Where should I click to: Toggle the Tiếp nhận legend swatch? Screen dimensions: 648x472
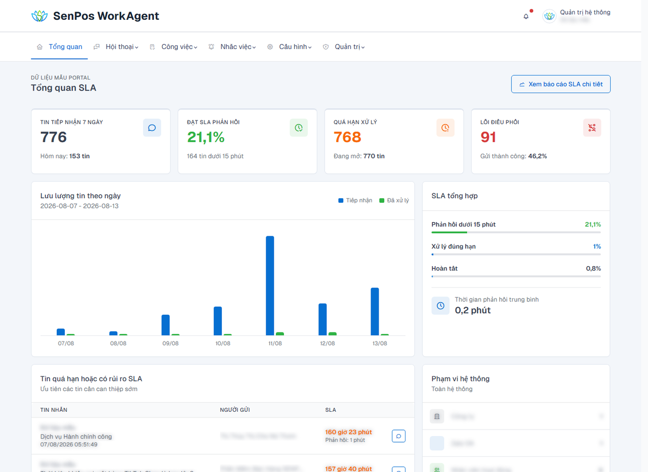click(341, 200)
